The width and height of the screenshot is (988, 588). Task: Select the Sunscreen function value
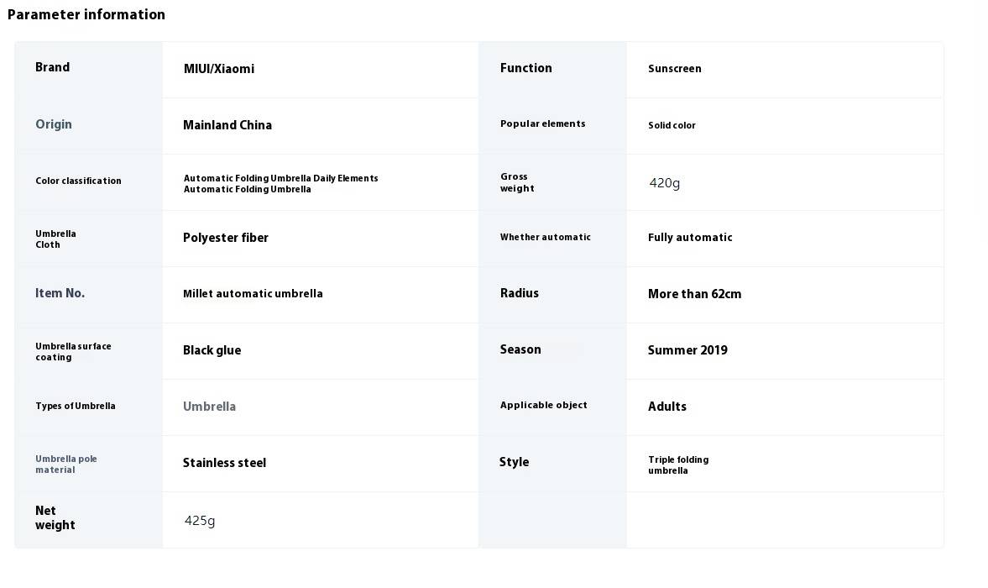point(674,69)
